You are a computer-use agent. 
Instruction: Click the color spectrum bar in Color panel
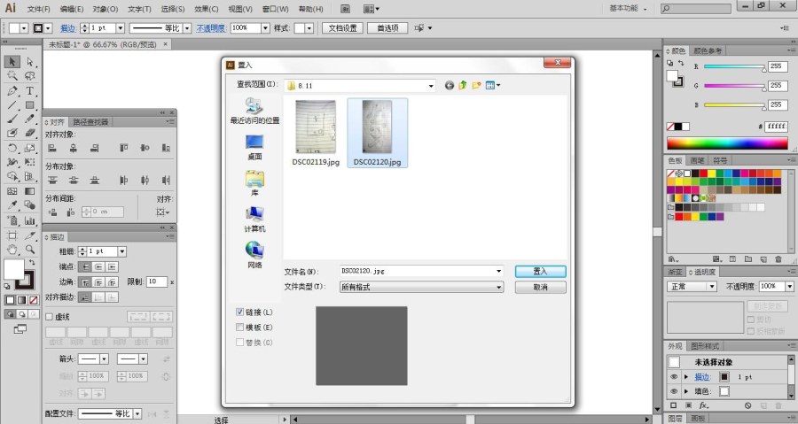[727, 143]
